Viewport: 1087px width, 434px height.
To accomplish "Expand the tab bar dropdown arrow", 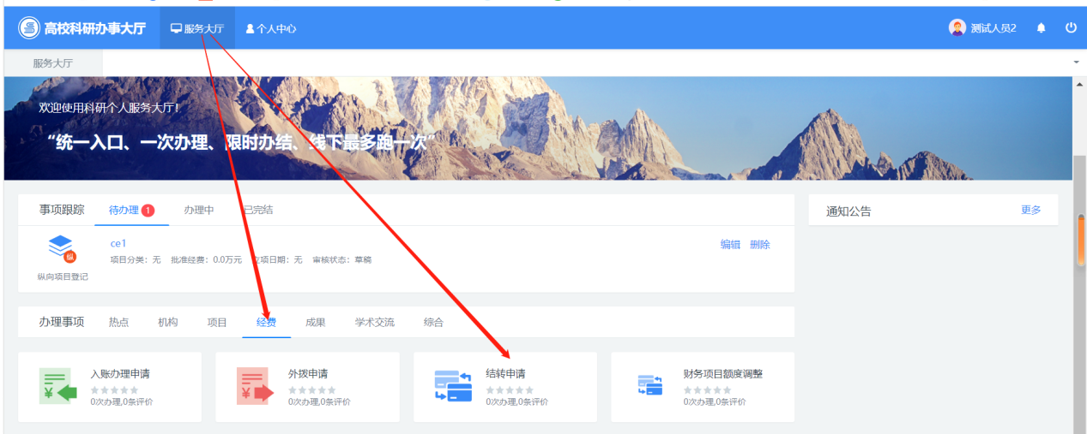I will 1076,63.
